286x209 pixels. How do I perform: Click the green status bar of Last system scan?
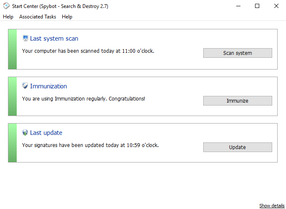click(13, 49)
